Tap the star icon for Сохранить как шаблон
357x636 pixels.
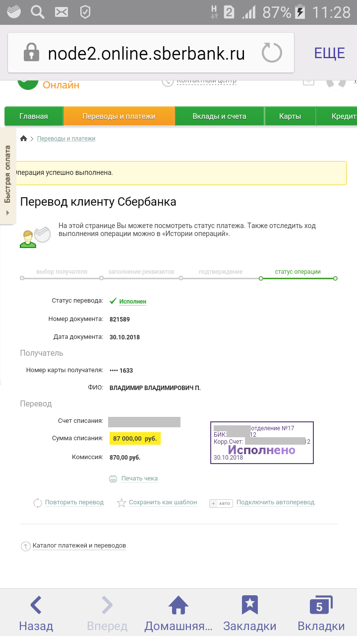[x=121, y=503]
